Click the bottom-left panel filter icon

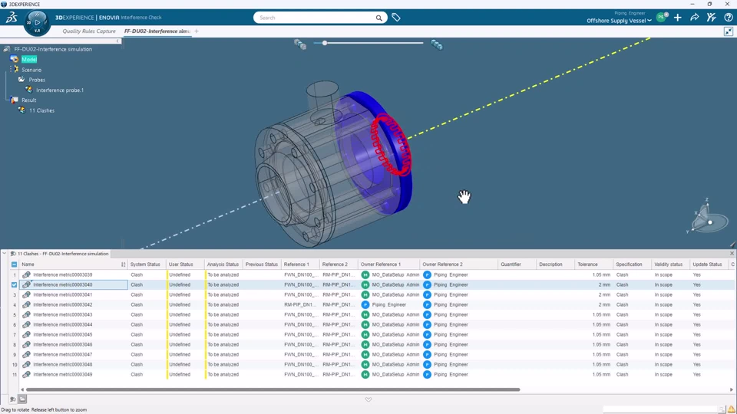[13, 399]
